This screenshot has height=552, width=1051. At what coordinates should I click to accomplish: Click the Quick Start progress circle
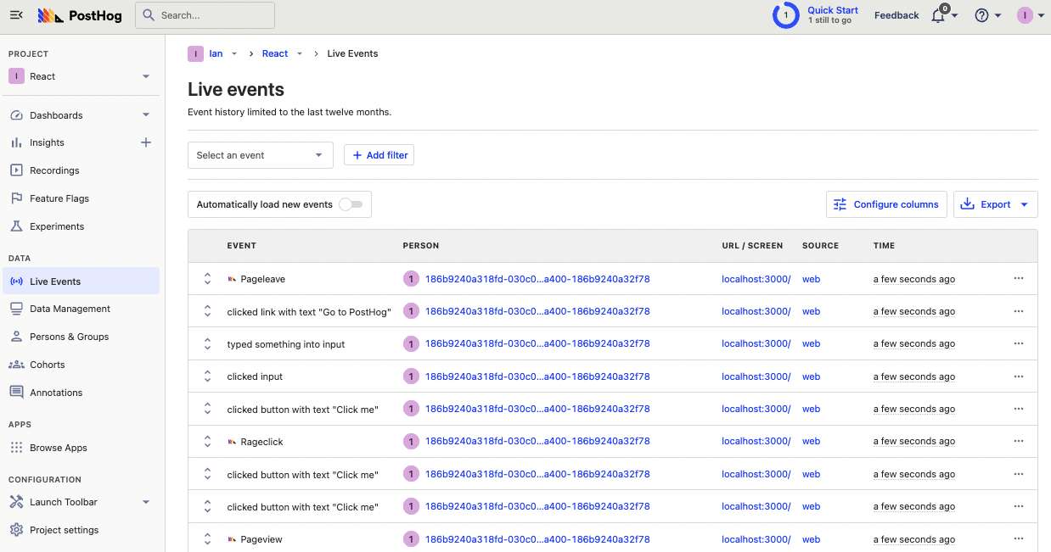point(785,15)
